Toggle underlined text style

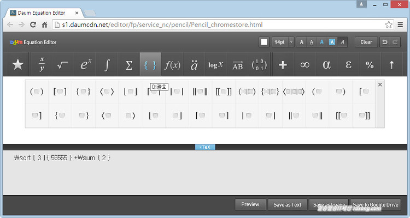pos(312,42)
